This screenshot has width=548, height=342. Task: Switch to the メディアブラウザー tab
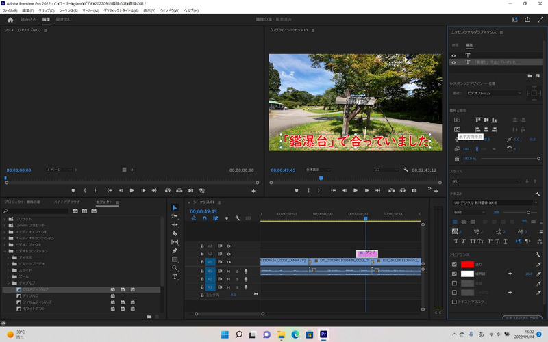68,202
